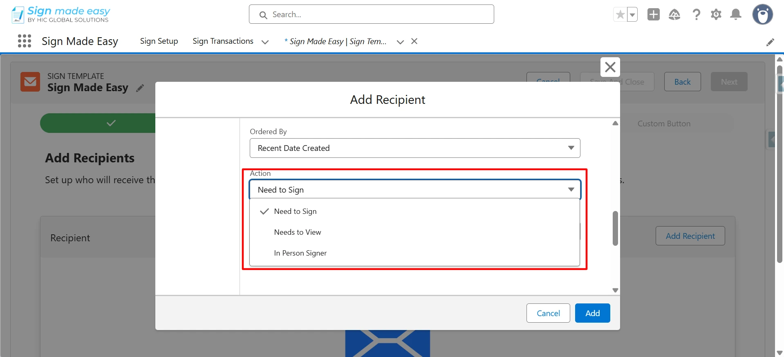
Task: Choose the Need to Sign option
Action: point(414,211)
